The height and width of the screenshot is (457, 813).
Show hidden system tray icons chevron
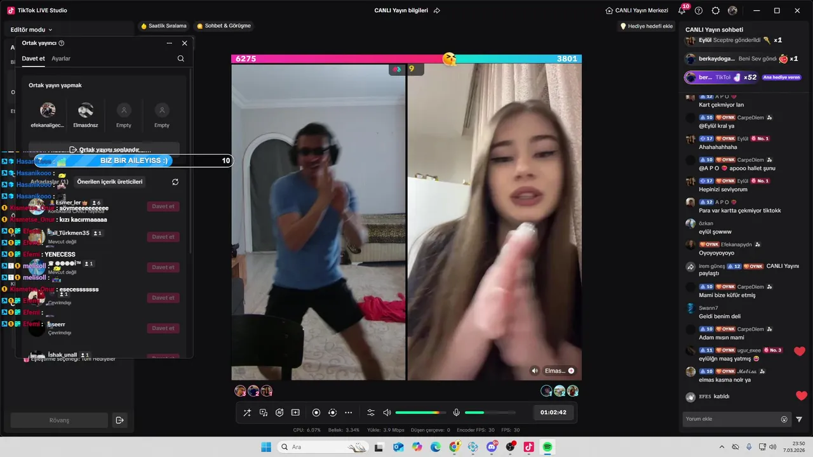click(722, 447)
